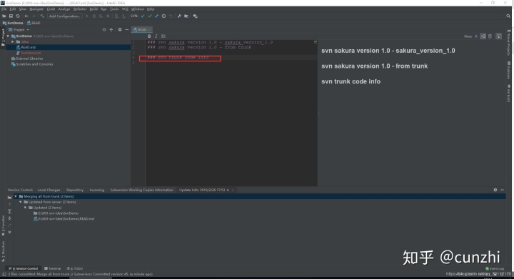Screen dimensions: 514x279
Task: Apply bold with the B icon in markdown toolbar
Action: click(149, 36)
